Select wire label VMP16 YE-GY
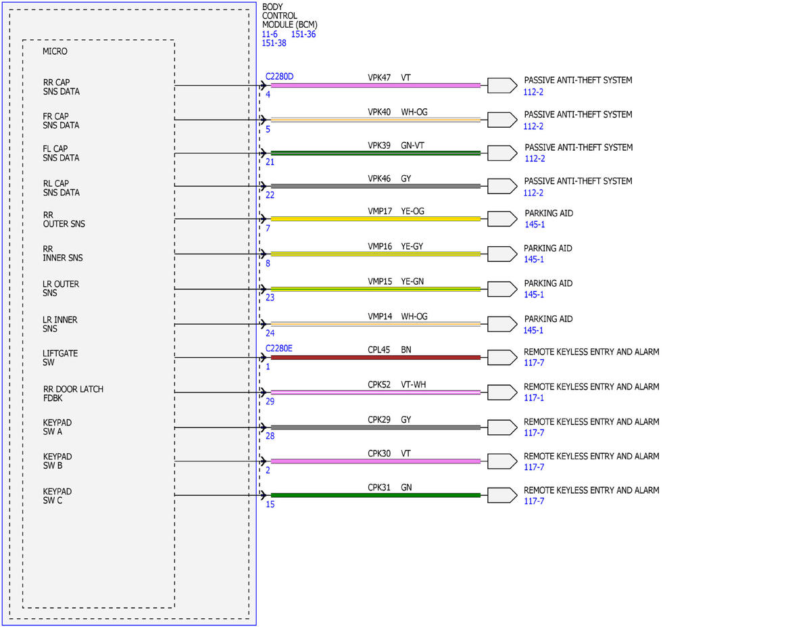The image size is (811, 627). pos(395,246)
